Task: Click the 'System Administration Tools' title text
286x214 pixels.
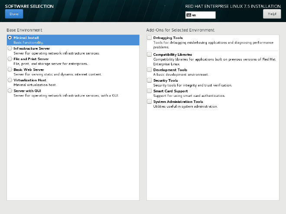Action: click(178, 102)
